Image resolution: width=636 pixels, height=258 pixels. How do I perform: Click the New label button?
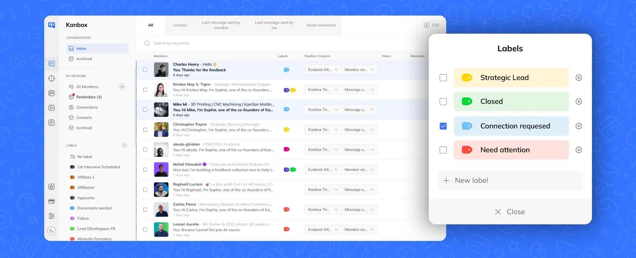(510, 181)
